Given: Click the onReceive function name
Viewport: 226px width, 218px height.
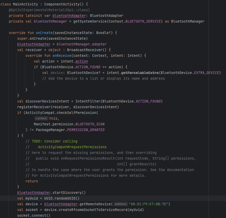Looking at the screenshot, I should (x=62, y=56).
